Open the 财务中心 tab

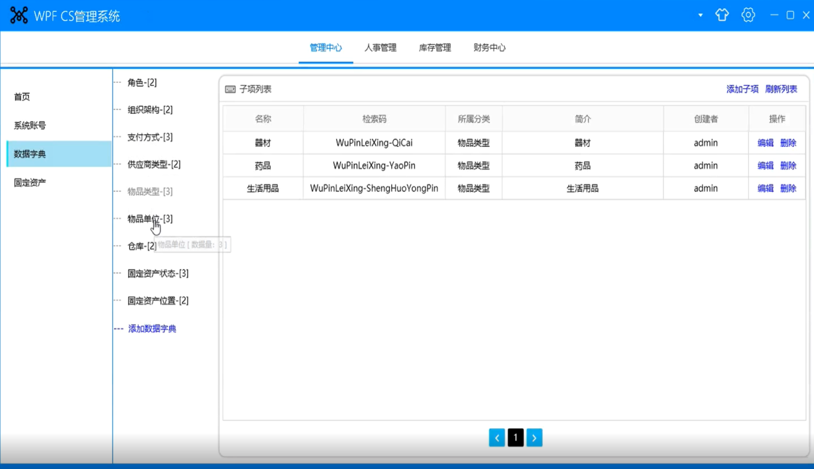pyautogui.click(x=490, y=48)
